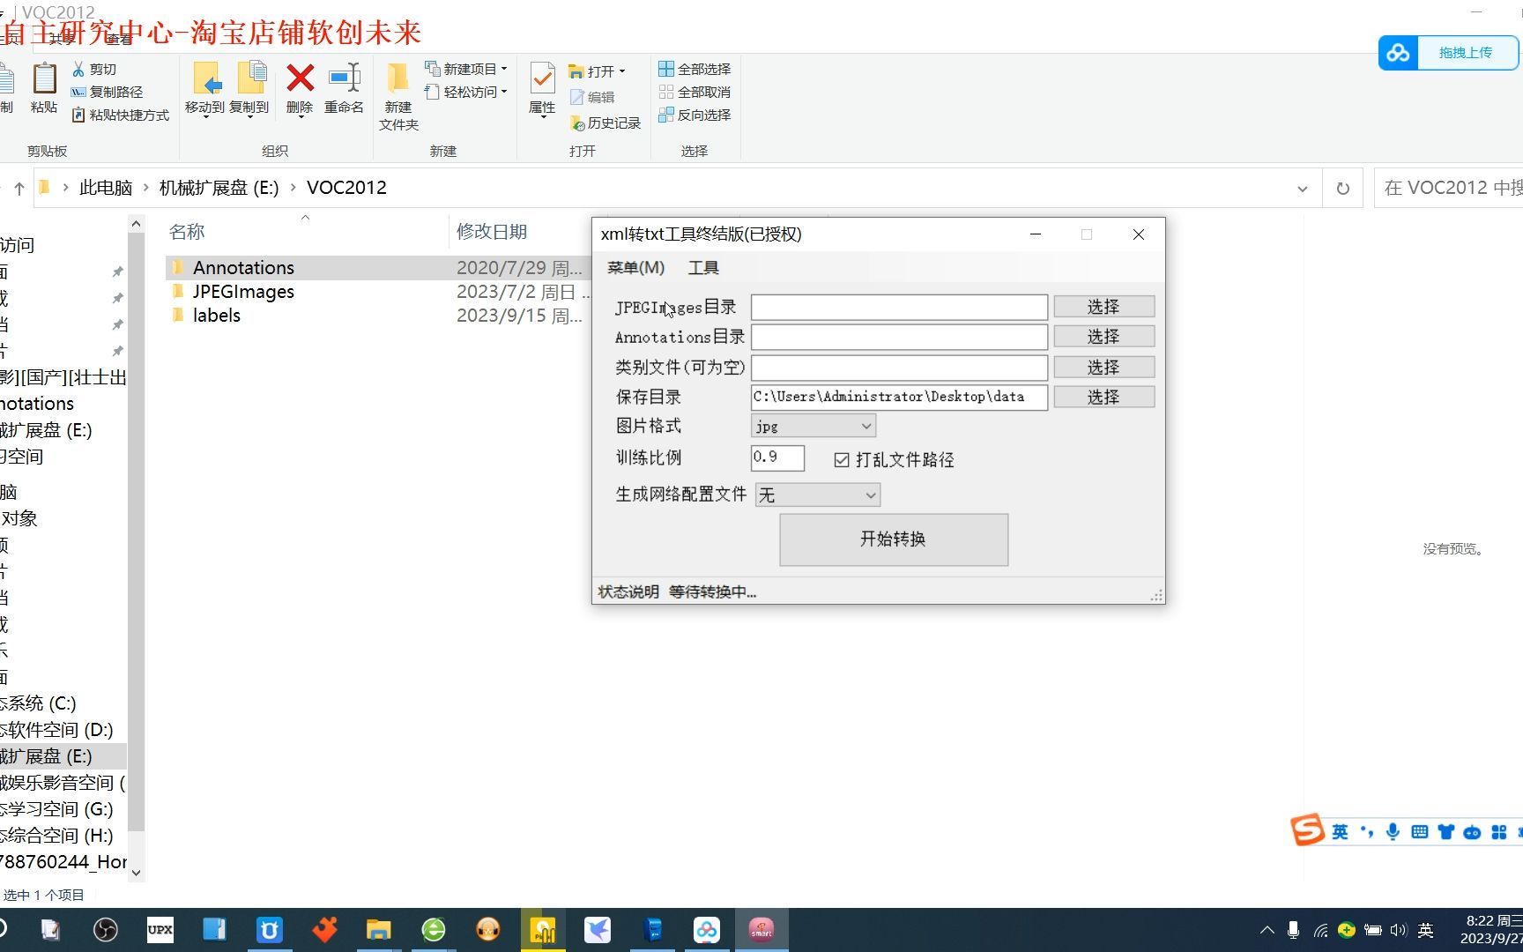Open the 菜单(M) menu

point(635,267)
